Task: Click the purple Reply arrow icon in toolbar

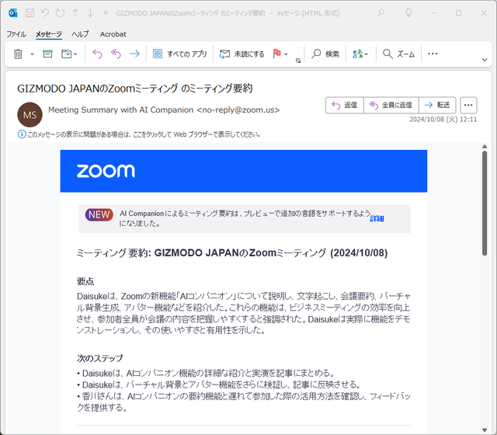Action: (97, 54)
